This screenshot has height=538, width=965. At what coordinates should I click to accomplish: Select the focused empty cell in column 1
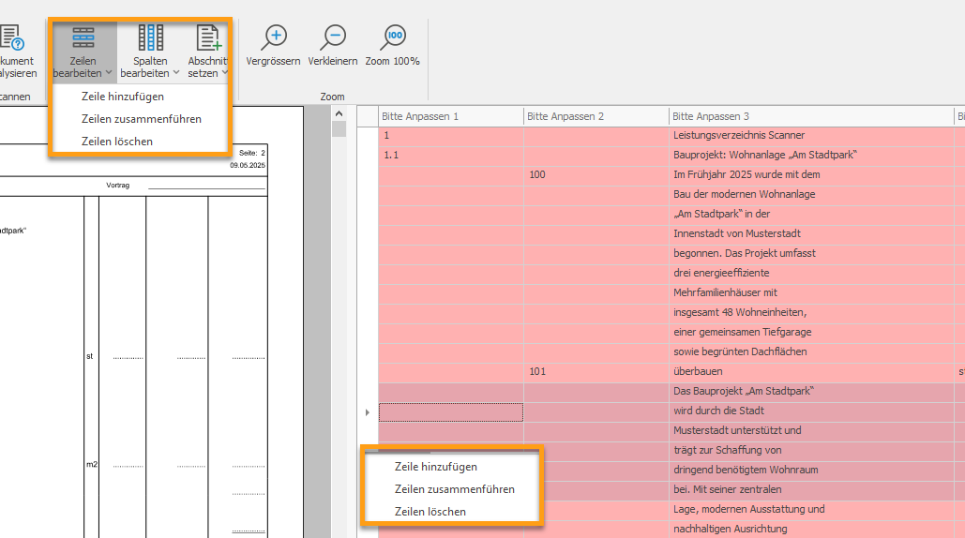tap(451, 412)
